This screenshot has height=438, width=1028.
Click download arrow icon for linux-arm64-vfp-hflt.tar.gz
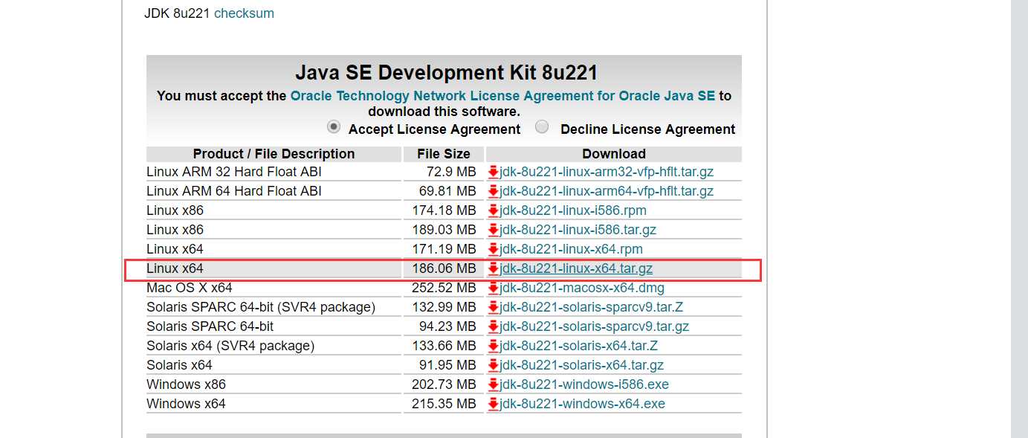(x=494, y=192)
